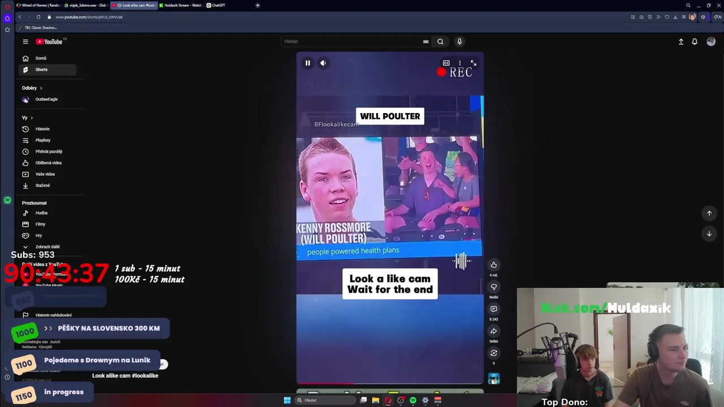This screenshot has height=407, width=724.
Task: Mute the Shorts video volume
Action: pyautogui.click(x=323, y=63)
